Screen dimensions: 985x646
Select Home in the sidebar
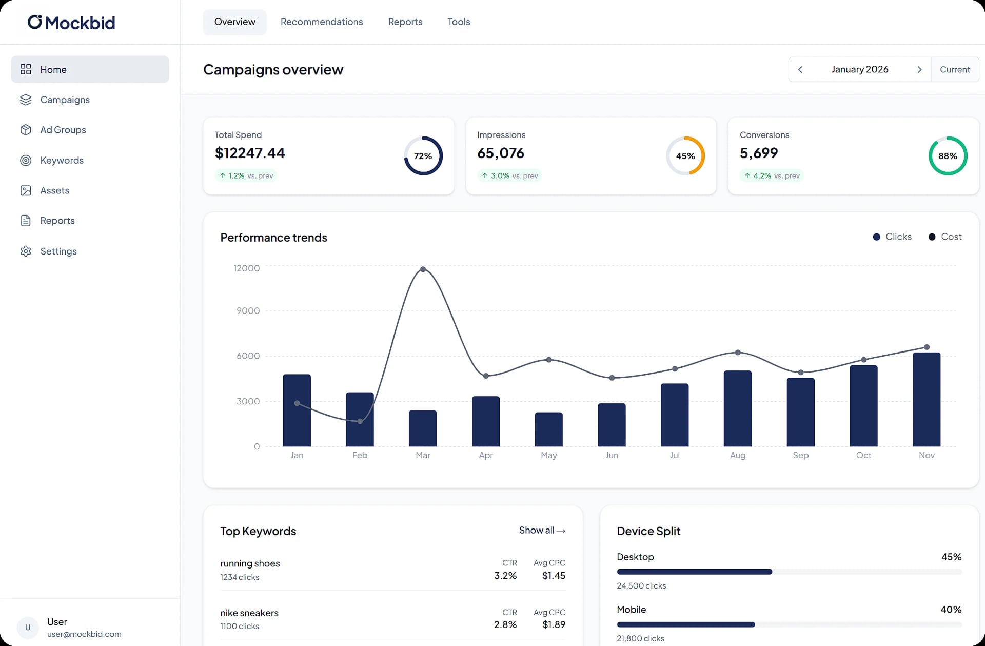tap(90, 69)
